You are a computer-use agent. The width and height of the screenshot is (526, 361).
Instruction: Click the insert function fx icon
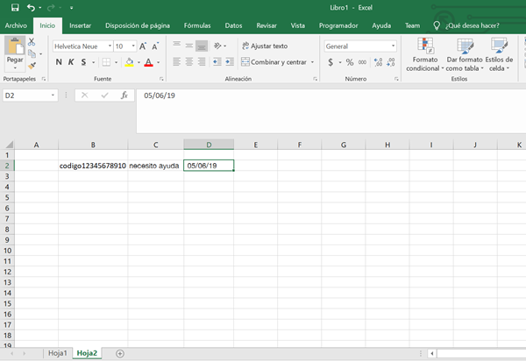(124, 95)
